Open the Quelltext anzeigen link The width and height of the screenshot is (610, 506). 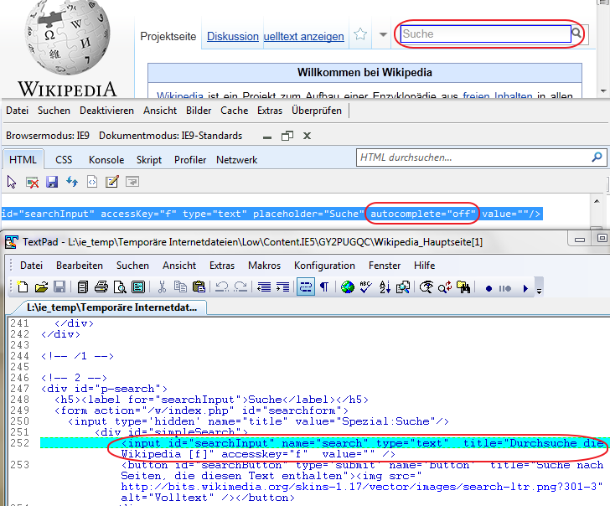tap(304, 36)
